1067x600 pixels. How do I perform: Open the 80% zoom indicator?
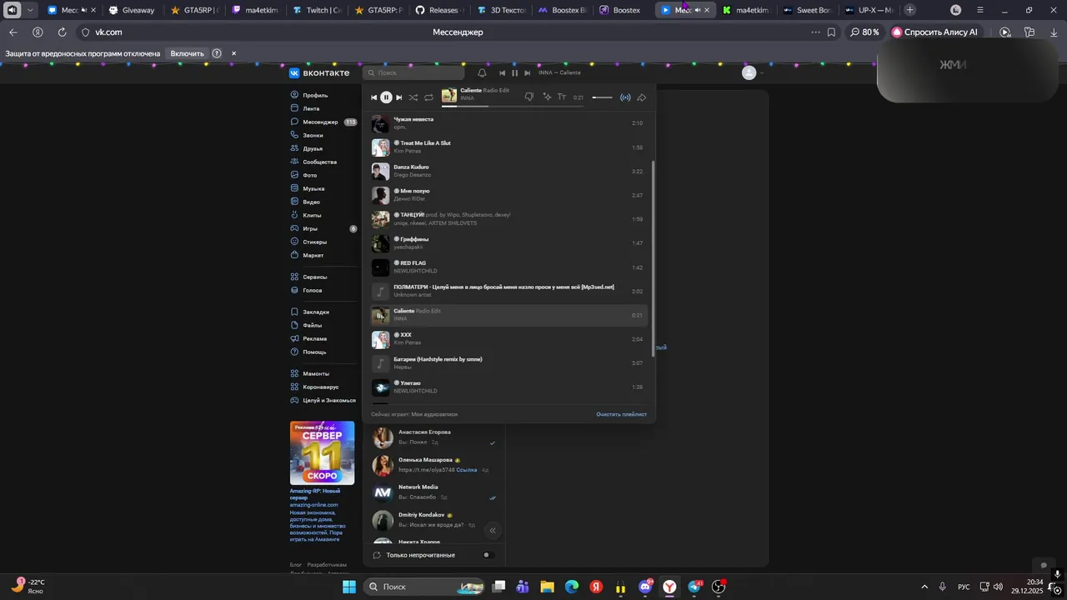point(865,32)
